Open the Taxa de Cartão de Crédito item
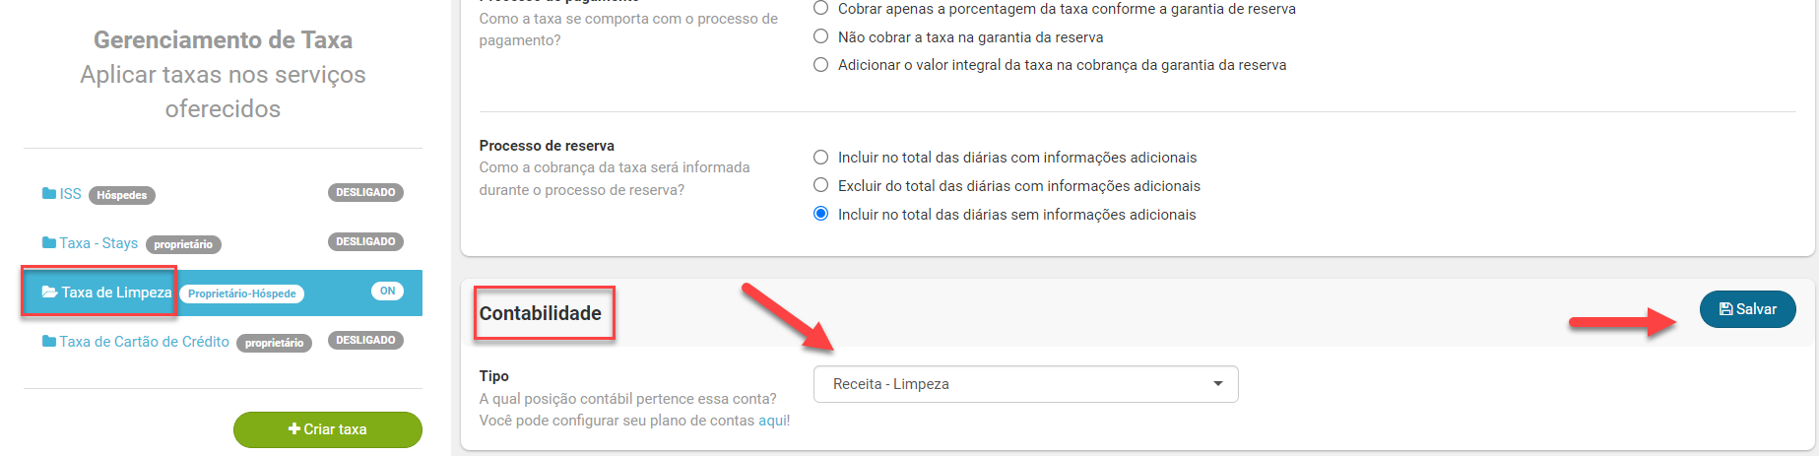The height and width of the screenshot is (456, 1819). 144,342
